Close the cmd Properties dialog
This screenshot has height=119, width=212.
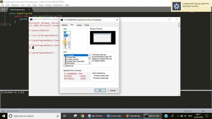point(117,20)
